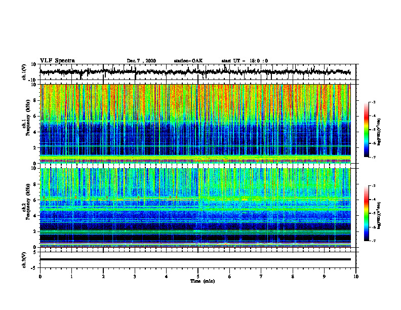Click the "9" tick on the time axis
Viewport: 401px width, 310px height.
[324, 277]
